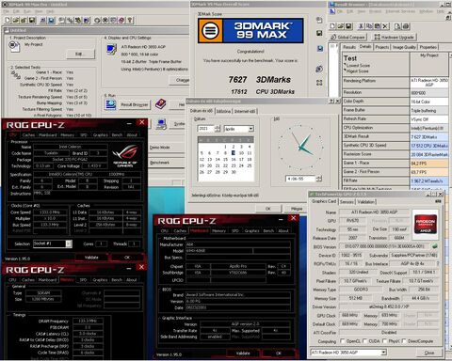
Task: Toggle the CUDA checkbox in GPU-Z
Action: pos(364,341)
